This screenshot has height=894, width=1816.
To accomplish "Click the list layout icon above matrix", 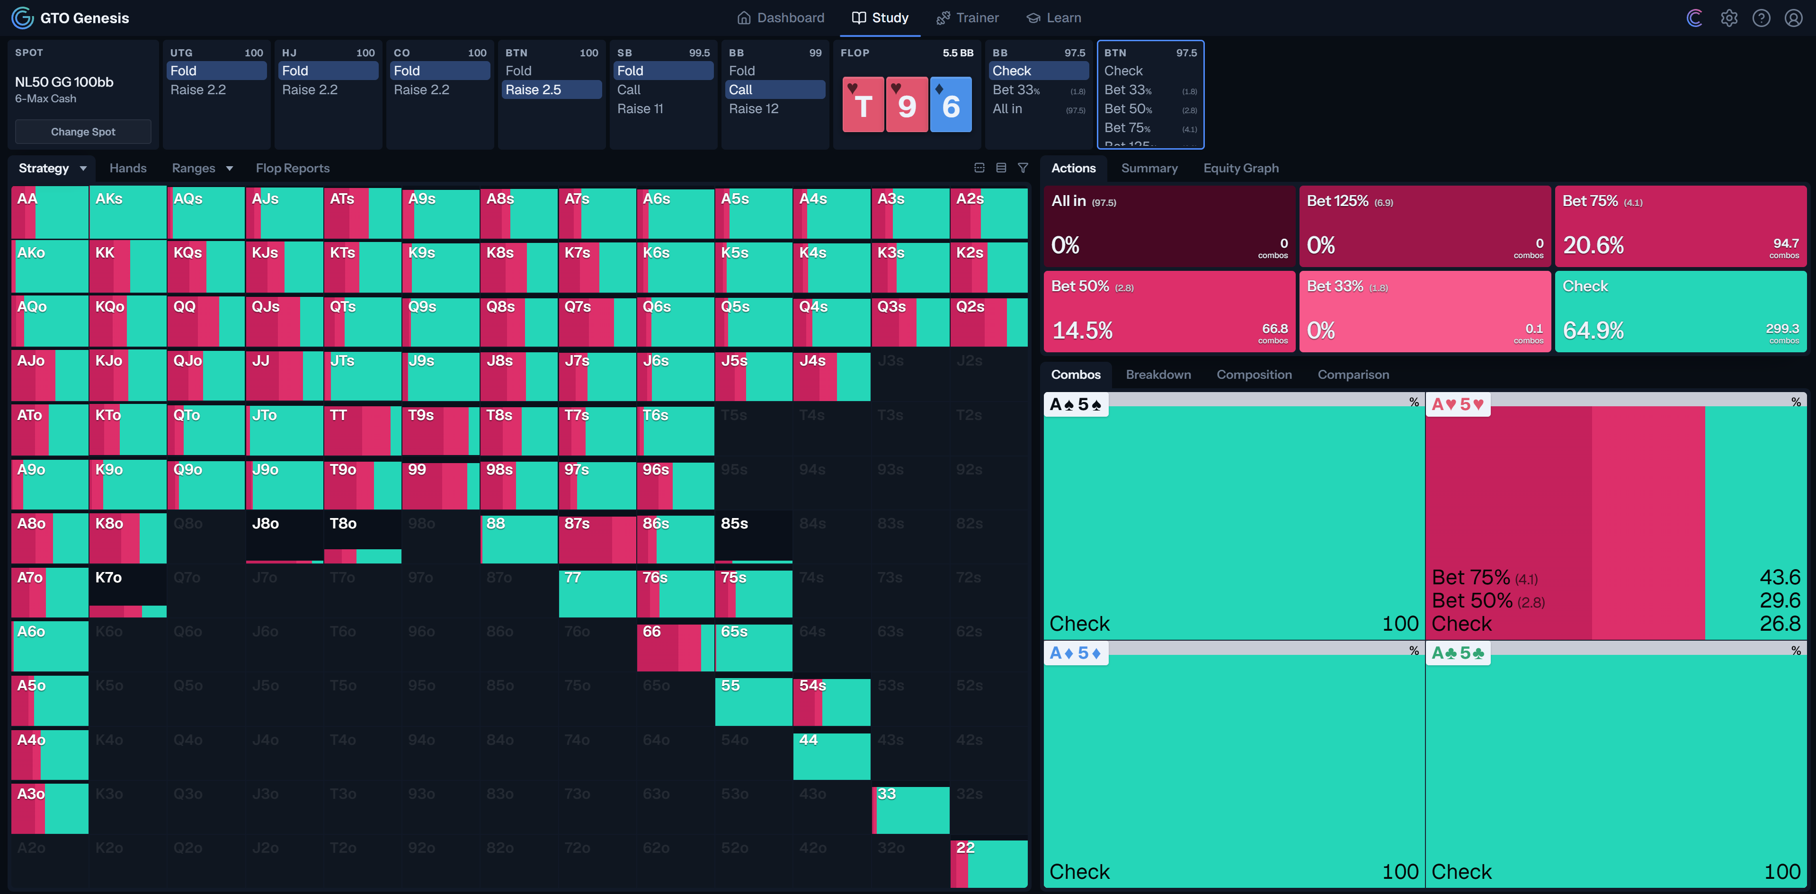I will (x=1001, y=168).
